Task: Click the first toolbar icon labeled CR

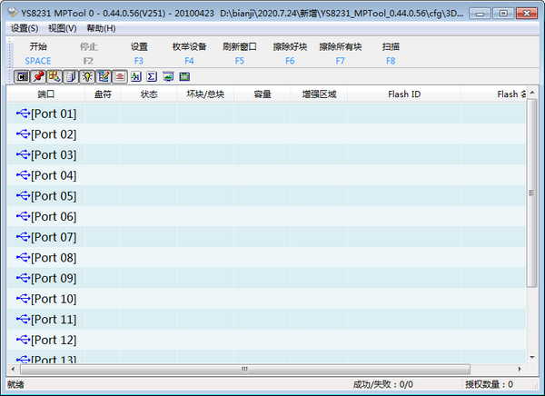Action: coord(22,76)
